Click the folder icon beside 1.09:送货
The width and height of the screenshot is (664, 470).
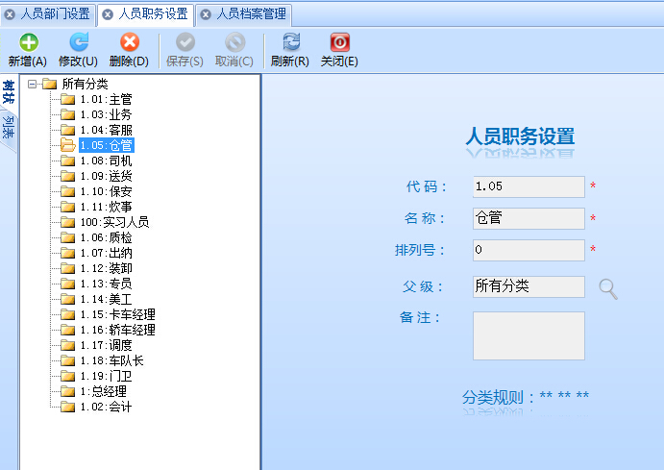click(67, 176)
